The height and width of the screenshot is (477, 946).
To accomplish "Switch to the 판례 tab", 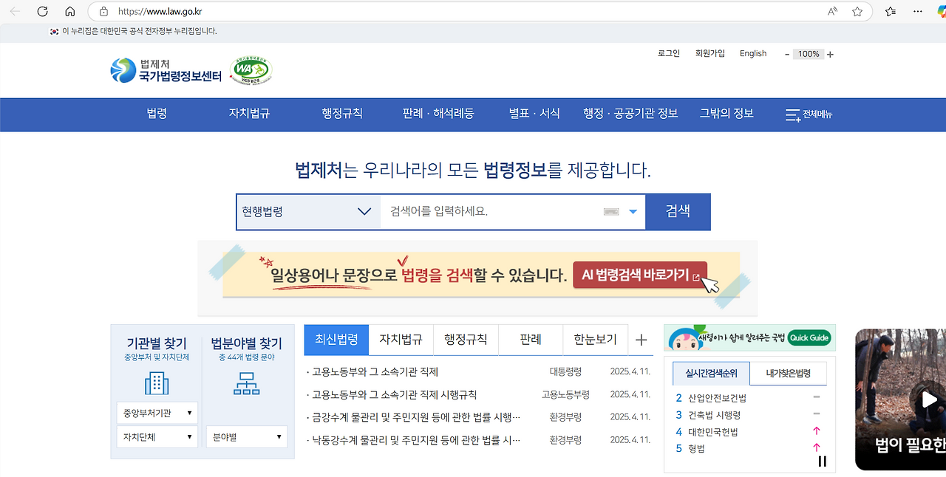I will [531, 340].
